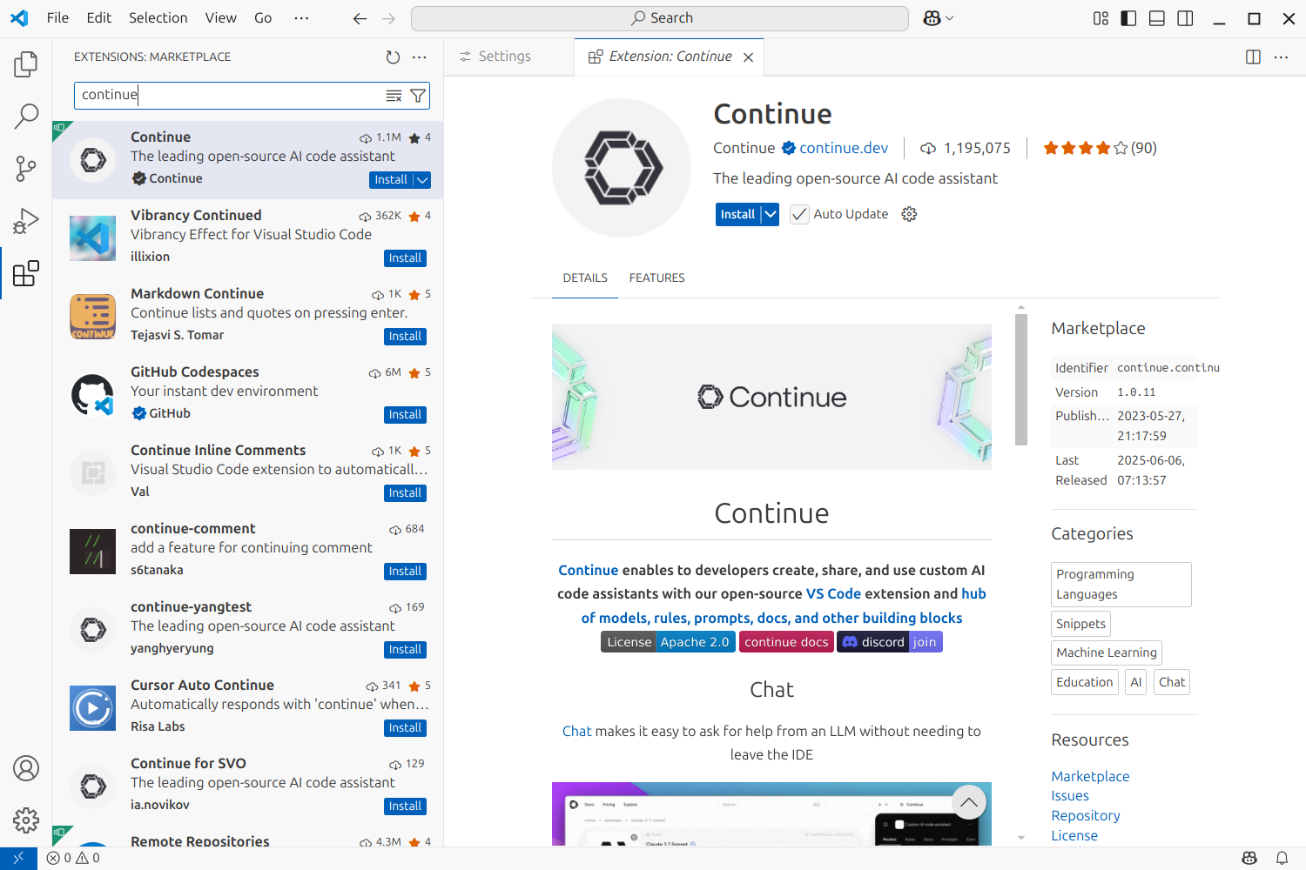Viewport: 1306px width, 870px height.
Task: Open notifications bell in status bar
Action: pos(1282,858)
